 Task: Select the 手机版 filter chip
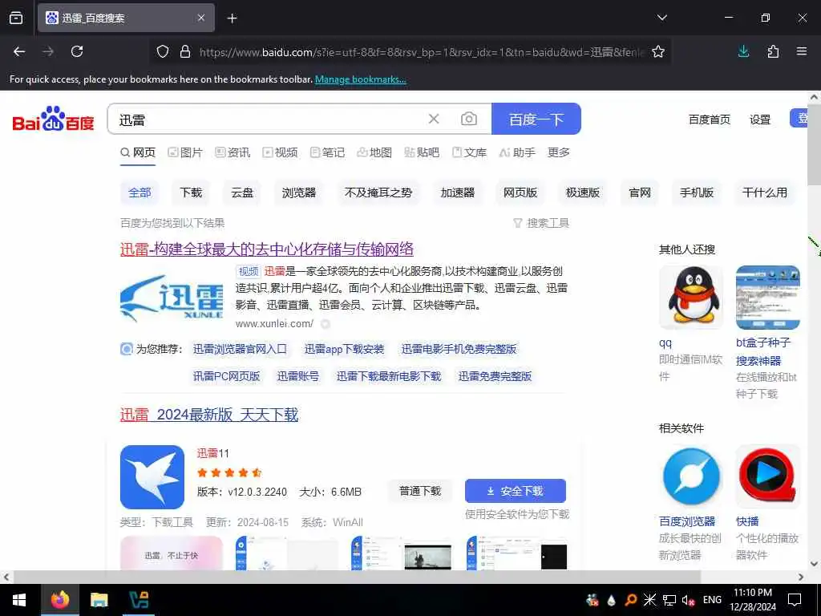coord(697,192)
